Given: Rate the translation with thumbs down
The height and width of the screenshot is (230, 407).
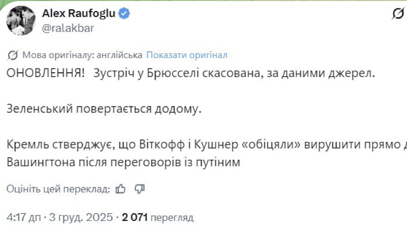Looking at the screenshot, I should tap(140, 188).
